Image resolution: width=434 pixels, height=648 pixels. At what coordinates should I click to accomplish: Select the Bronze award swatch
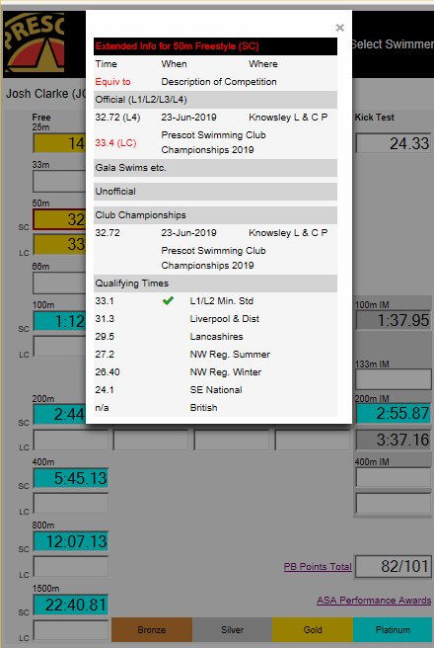(152, 630)
